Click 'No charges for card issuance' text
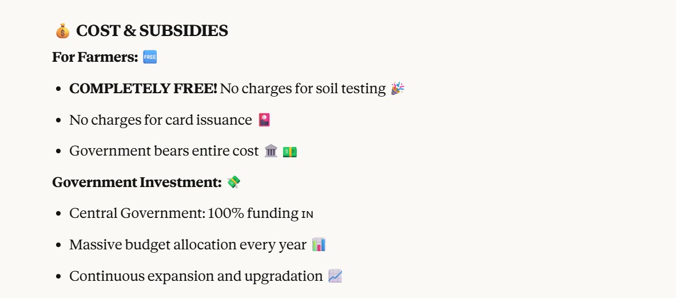This screenshot has width=676, height=298. tap(160, 120)
